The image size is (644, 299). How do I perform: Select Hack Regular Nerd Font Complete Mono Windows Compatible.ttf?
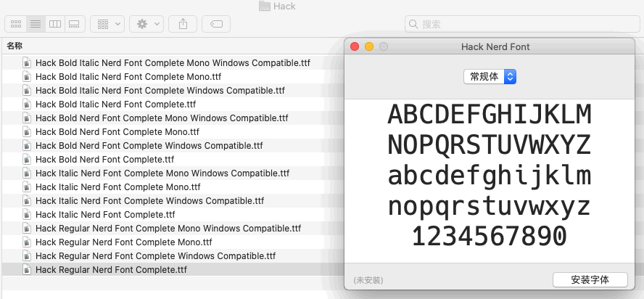[168, 229]
